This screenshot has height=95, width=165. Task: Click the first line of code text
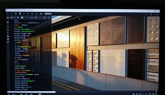pyautogui.click(x=16, y=21)
